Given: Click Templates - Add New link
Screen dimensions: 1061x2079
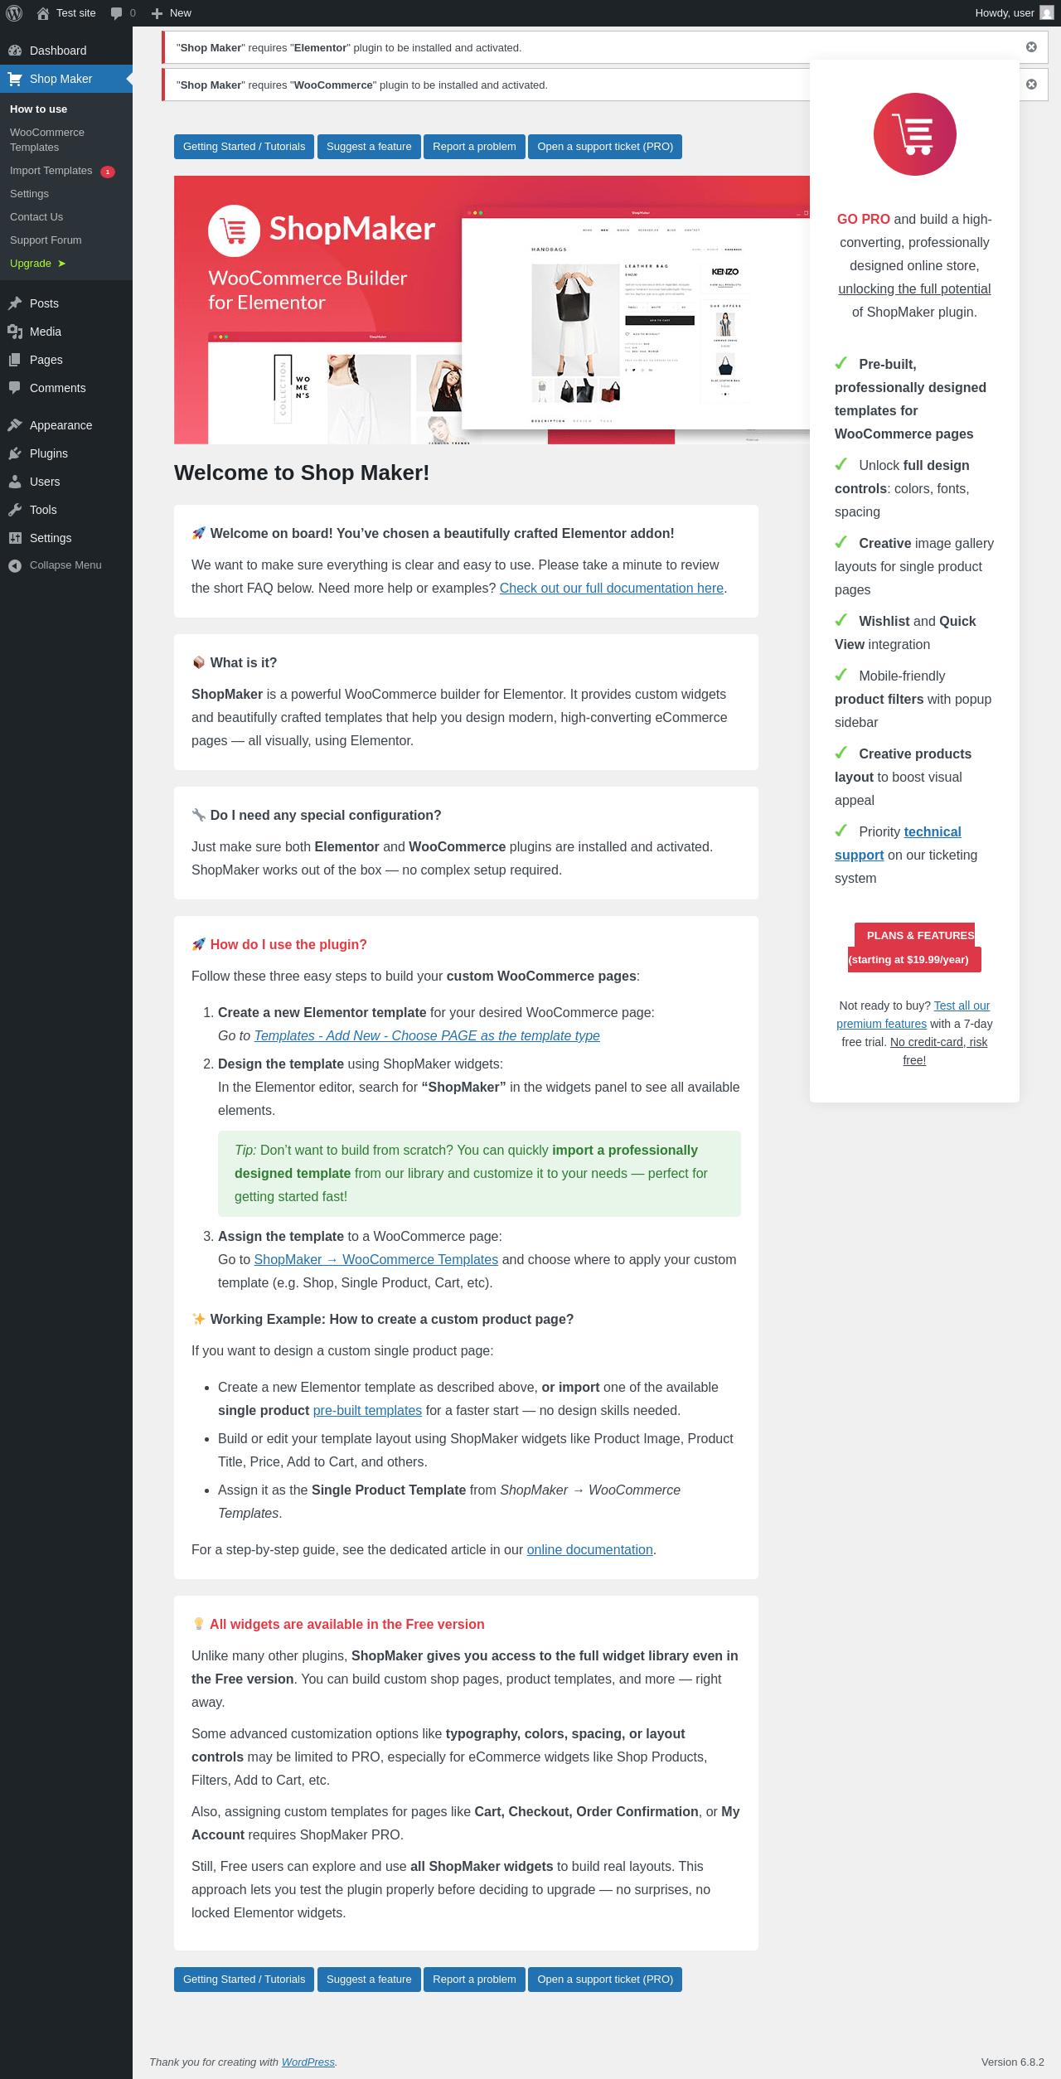Looking at the screenshot, I should (427, 1036).
